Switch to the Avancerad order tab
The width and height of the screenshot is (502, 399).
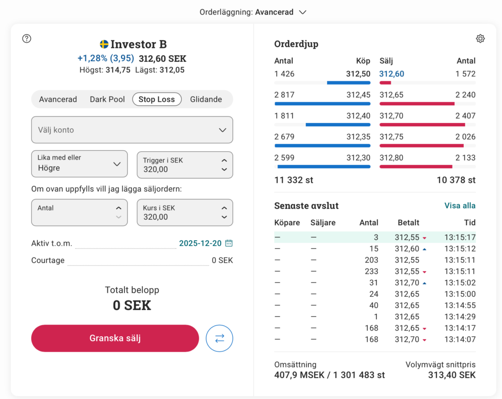(x=58, y=99)
